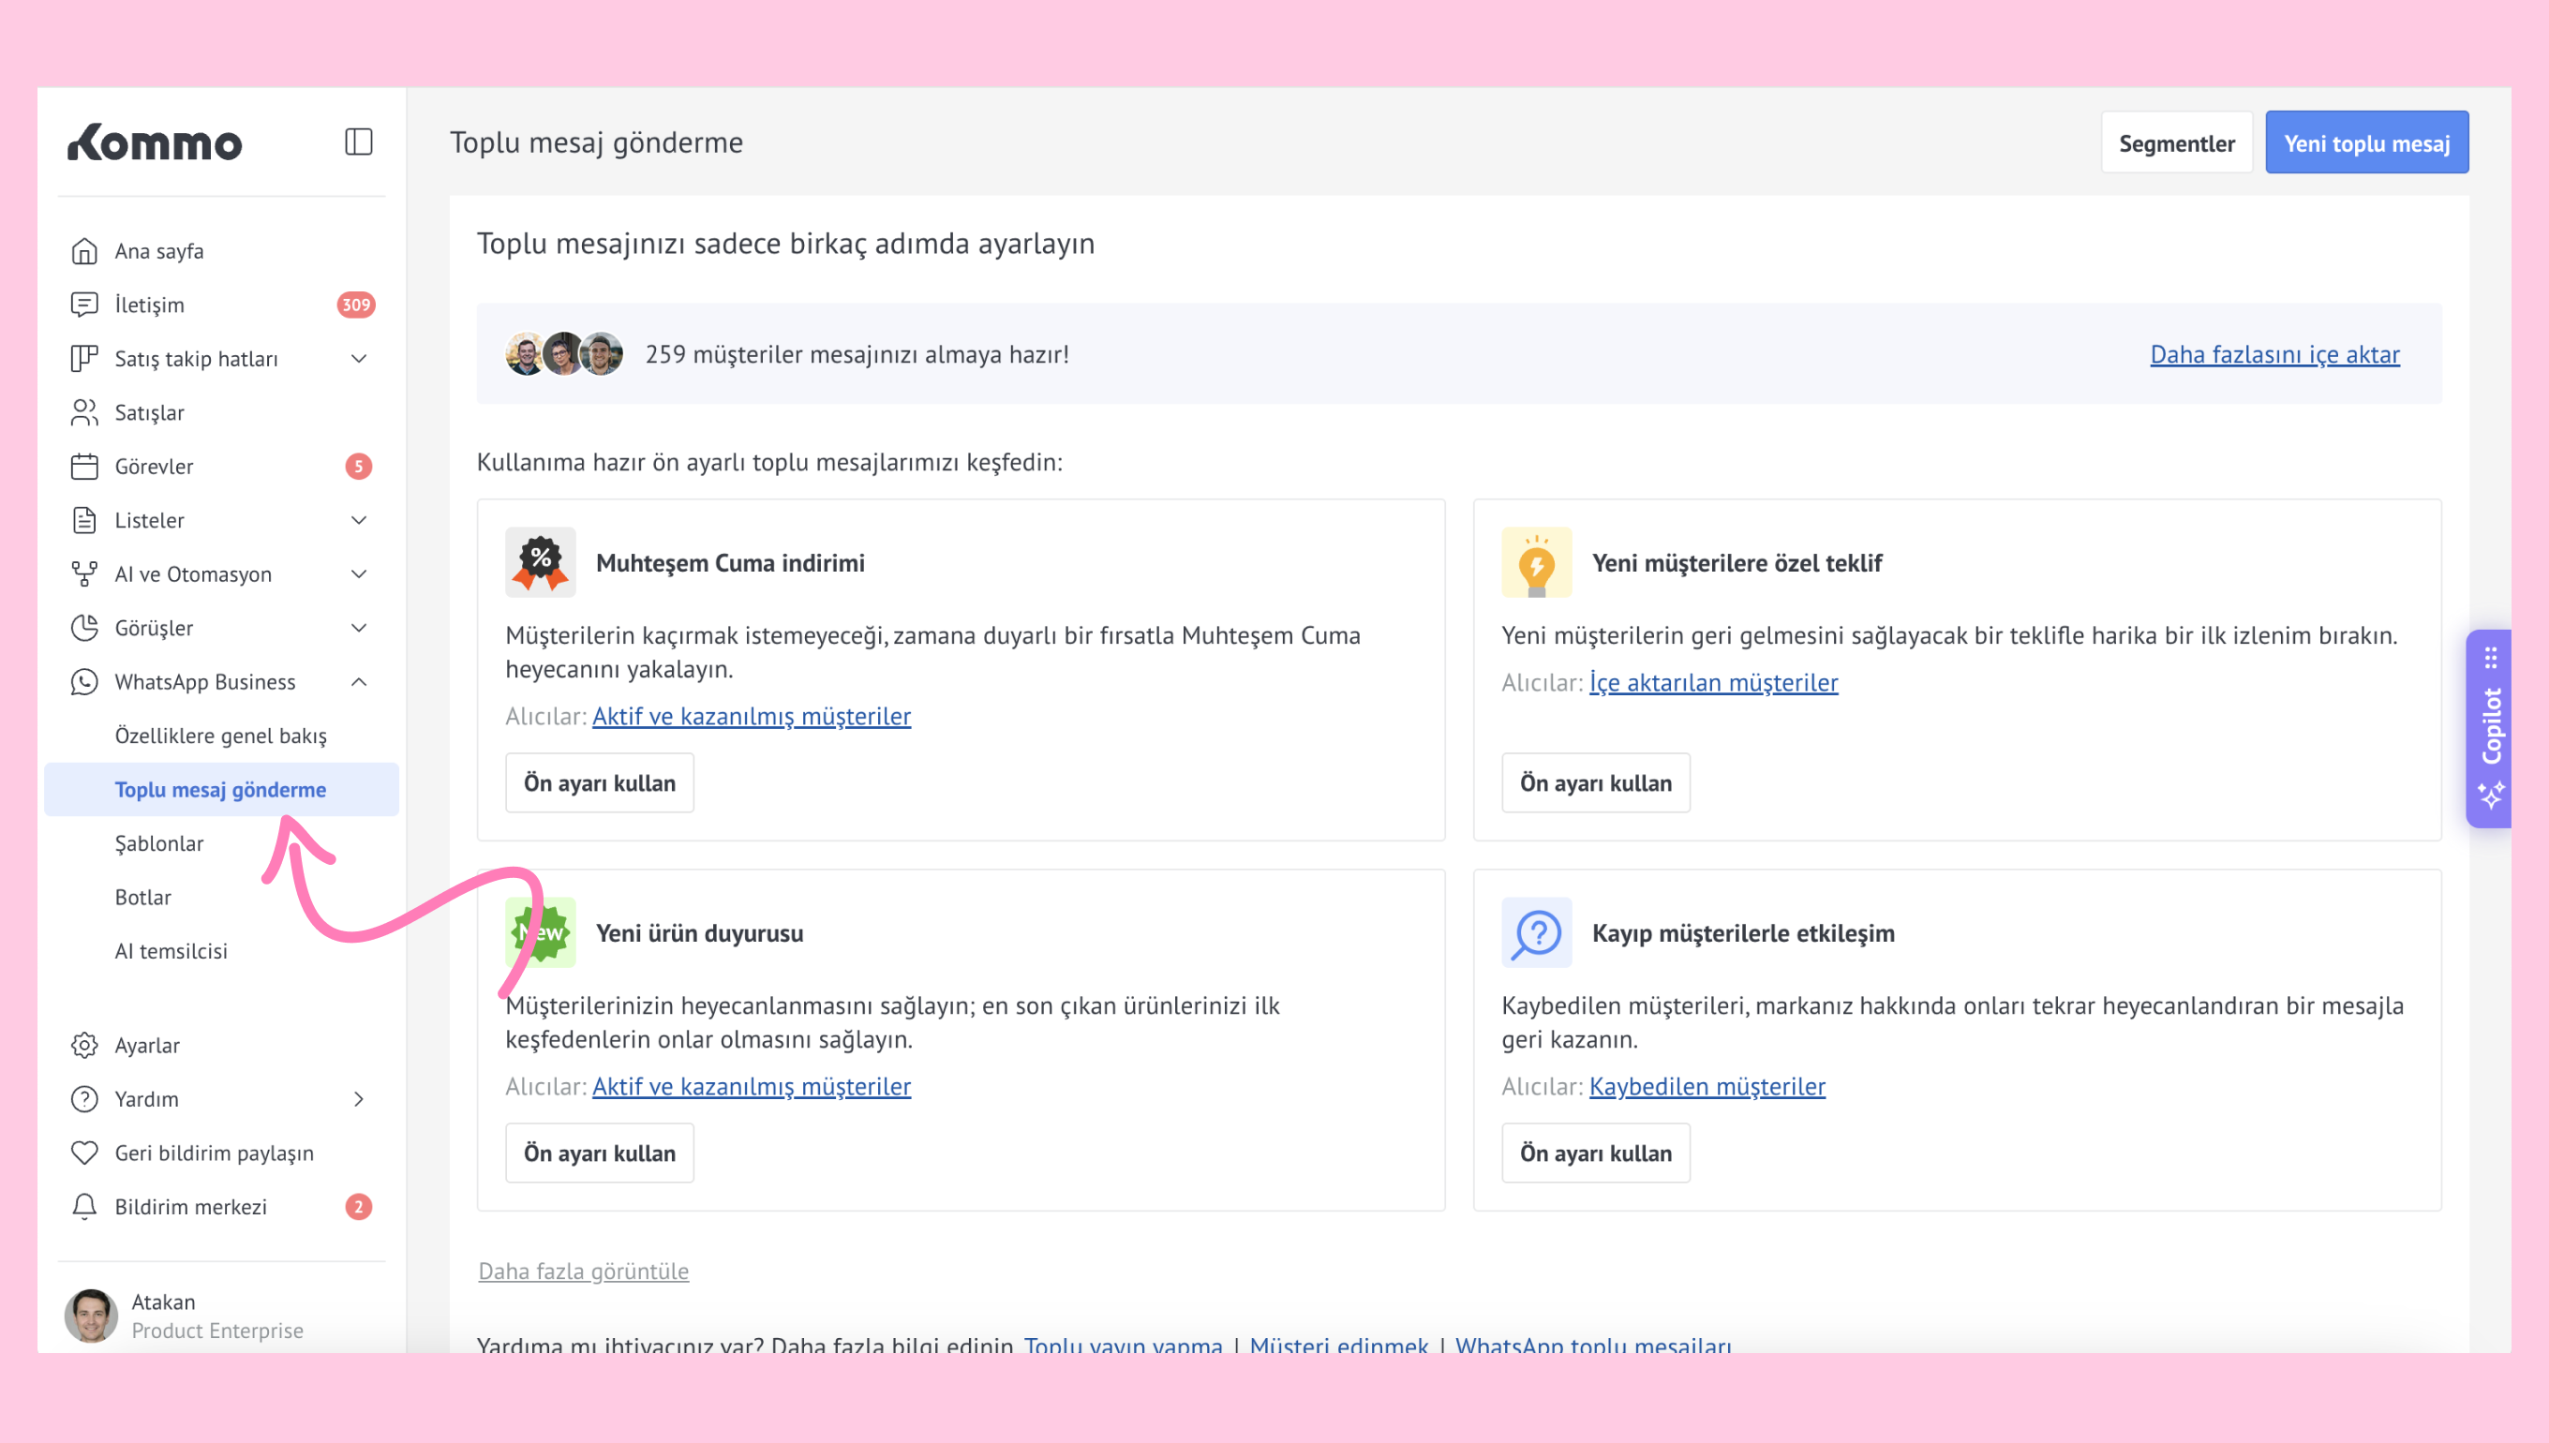The image size is (2549, 1443).
Task: Click Daha fazlasını içe aktar link
Action: pyautogui.click(x=2273, y=354)
